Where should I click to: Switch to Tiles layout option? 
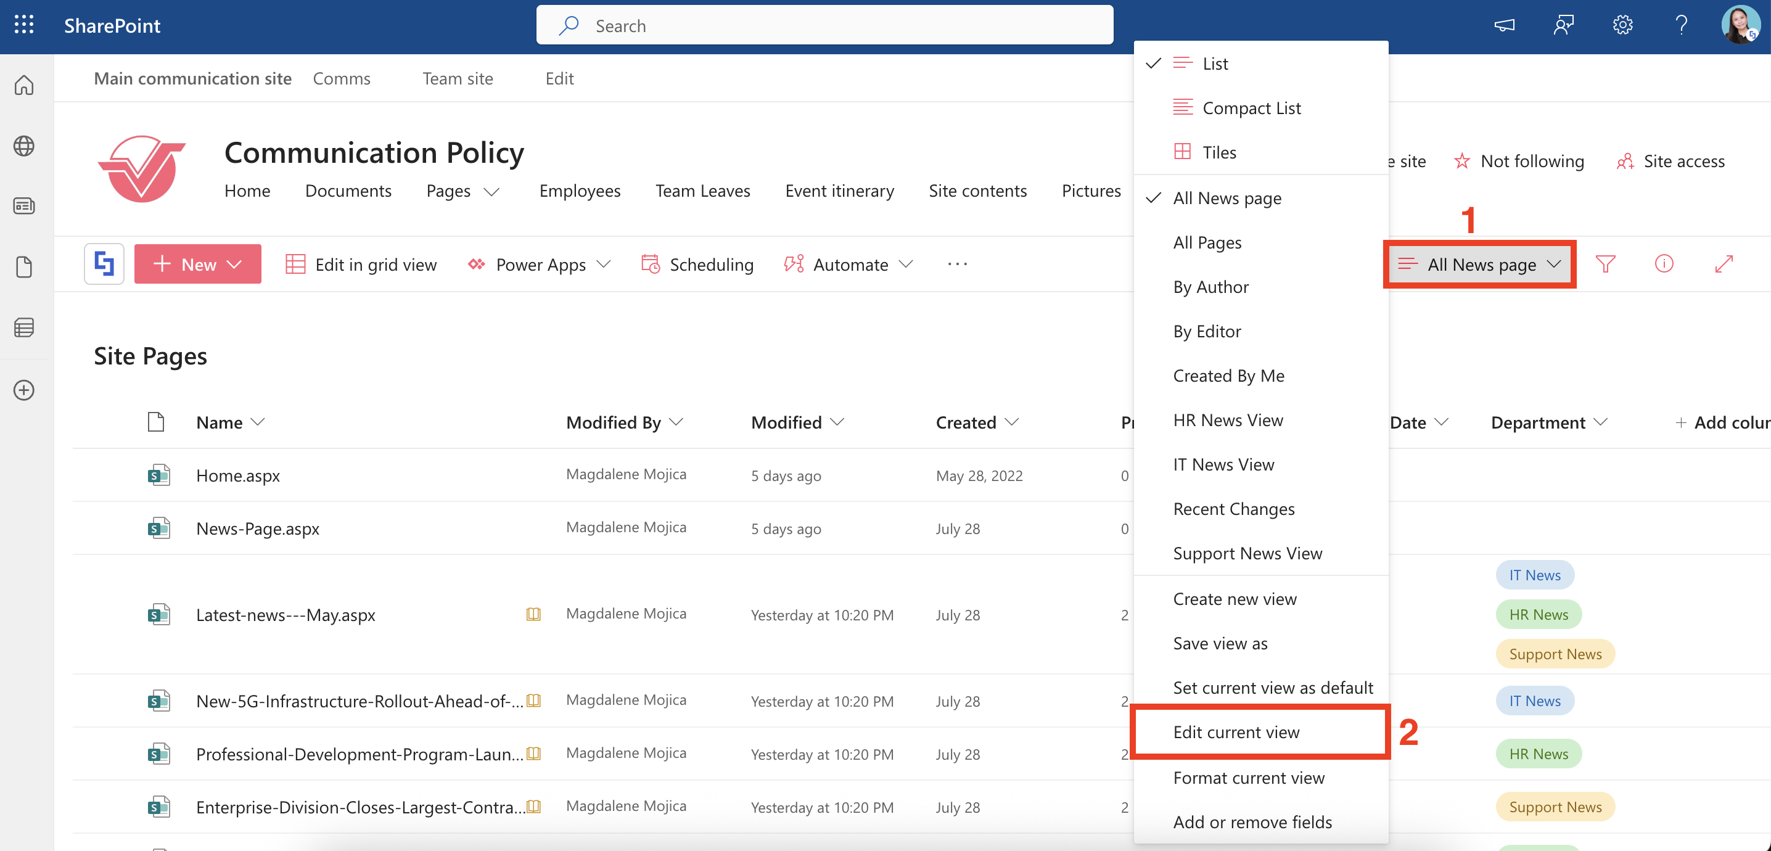point(1219,152)
